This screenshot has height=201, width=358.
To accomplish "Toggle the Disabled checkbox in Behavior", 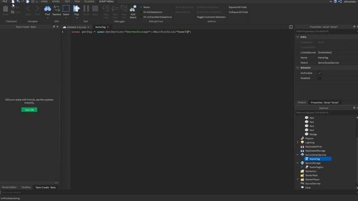I will click(x=319, y=78).
